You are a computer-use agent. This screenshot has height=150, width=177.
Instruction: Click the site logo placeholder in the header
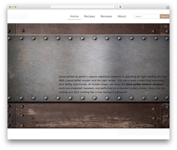[18, 16]
